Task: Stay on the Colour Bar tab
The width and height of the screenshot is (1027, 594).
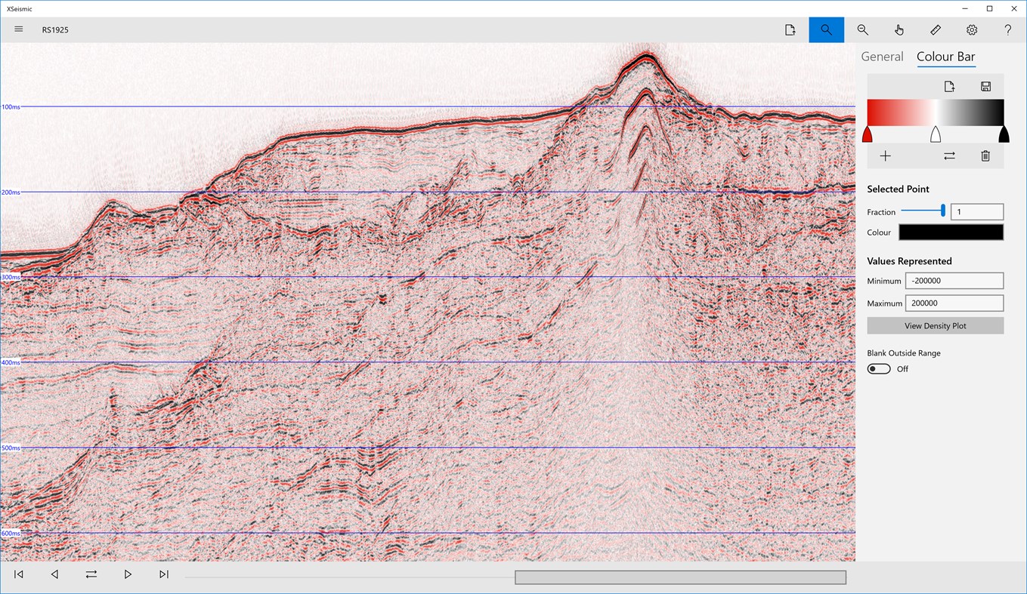Action: (945, 56)
